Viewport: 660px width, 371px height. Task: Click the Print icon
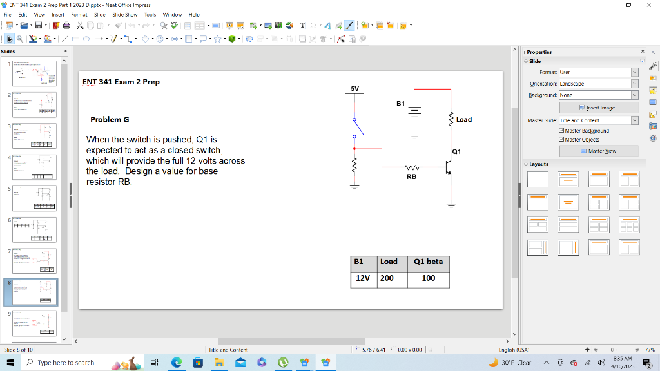pyautogui.click(x=66, y=26)
